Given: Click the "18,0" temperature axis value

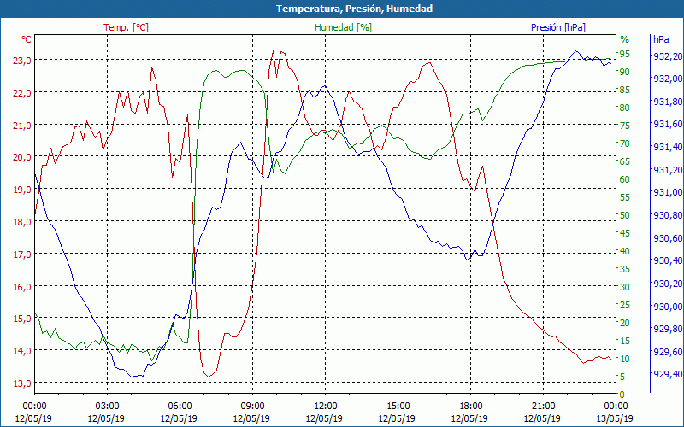Looking at the screenshot, I should click(22, 222).
